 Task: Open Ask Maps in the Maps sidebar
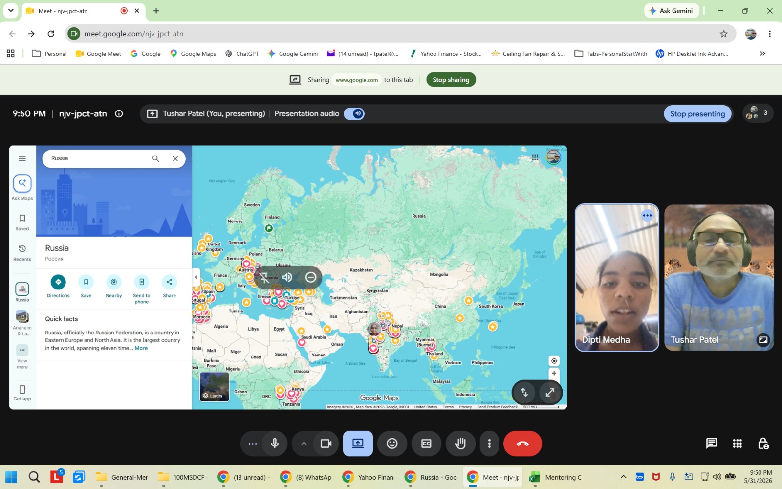click(22, 188)
